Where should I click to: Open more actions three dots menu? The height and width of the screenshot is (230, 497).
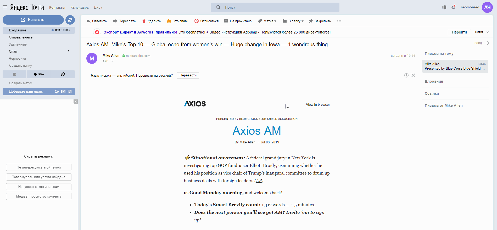[339, 21]
